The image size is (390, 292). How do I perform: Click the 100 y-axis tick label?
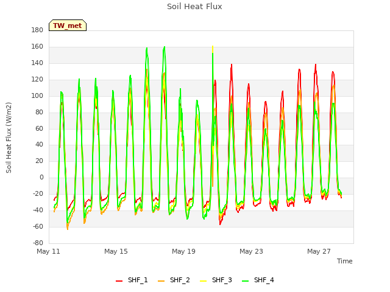pyautogui.click(x=37, y=96)
